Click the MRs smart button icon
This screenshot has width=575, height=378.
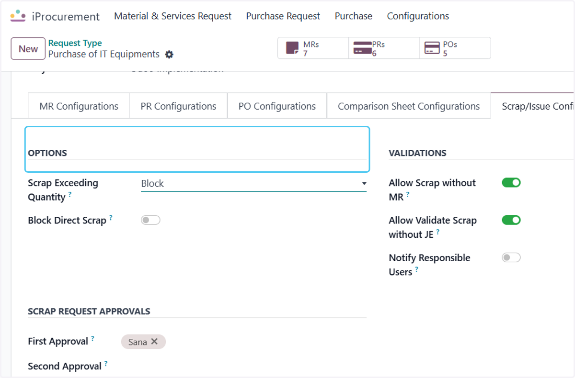coord(292,48)
